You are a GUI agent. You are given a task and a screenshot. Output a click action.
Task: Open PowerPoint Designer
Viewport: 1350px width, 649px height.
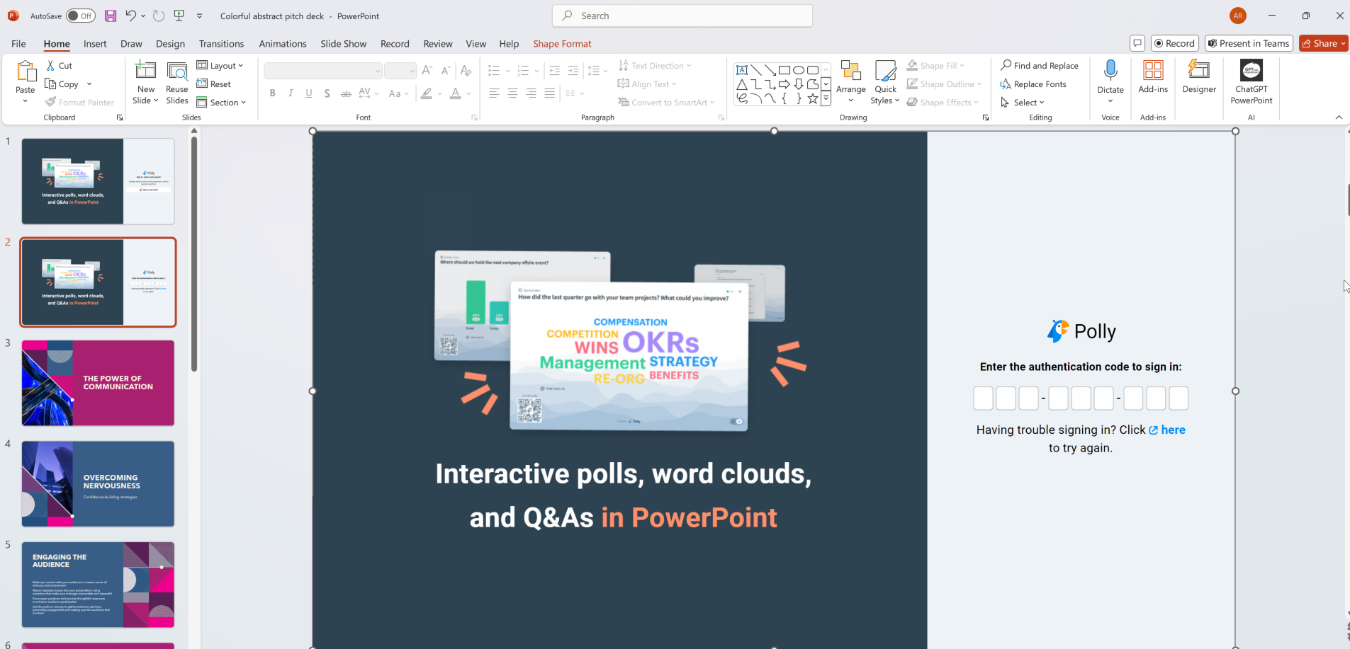point(1199,78)
